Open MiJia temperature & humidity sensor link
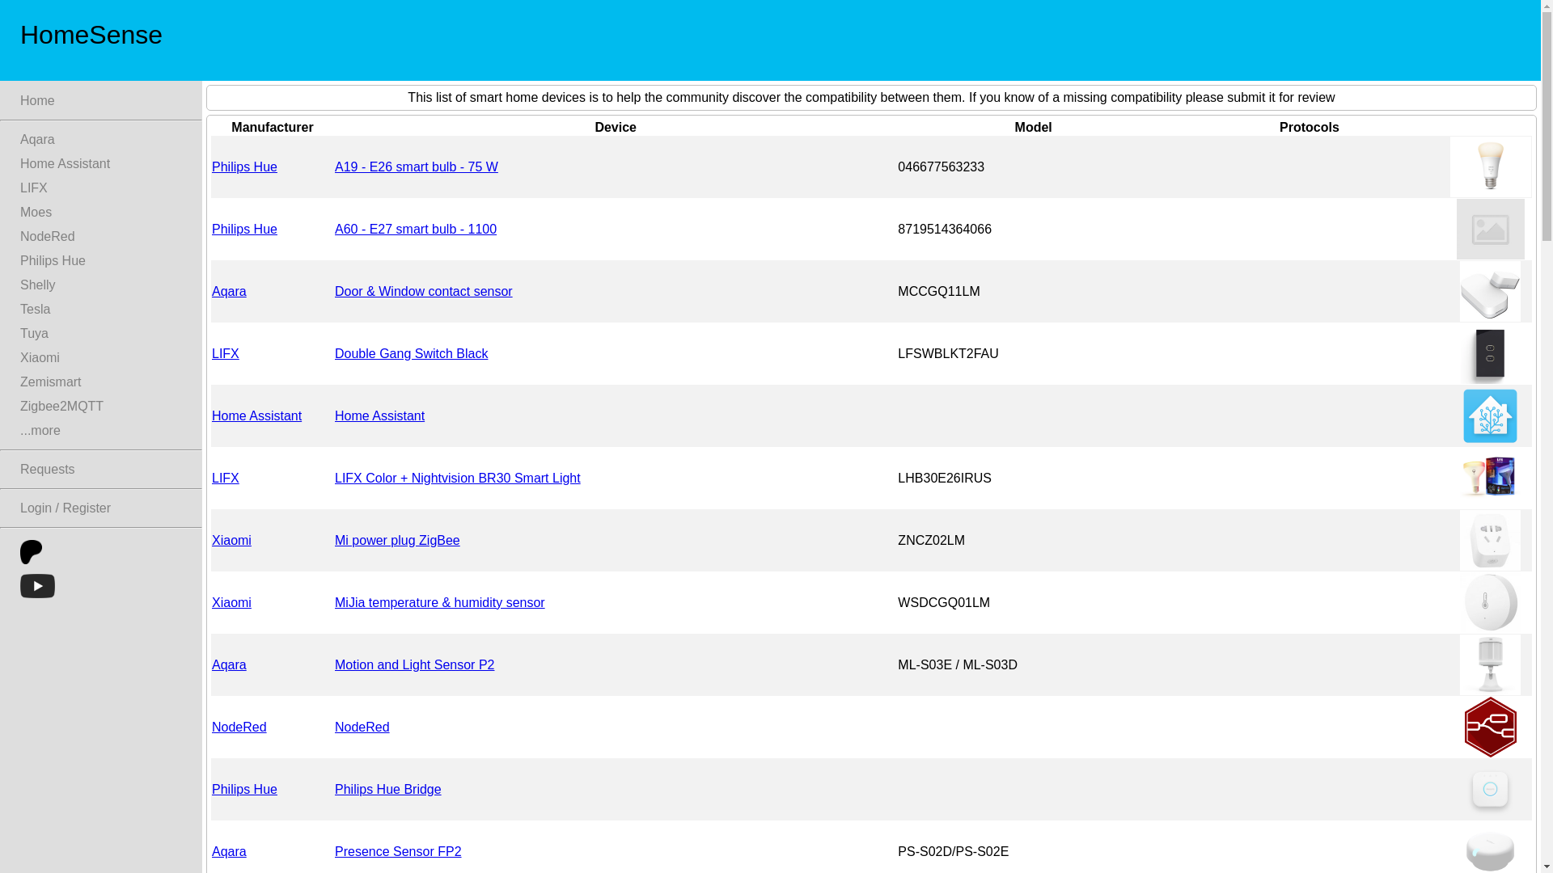Image resolution: width=1553 pixels, height=873 pixels. pyautogui.click(x=440, y=603)
